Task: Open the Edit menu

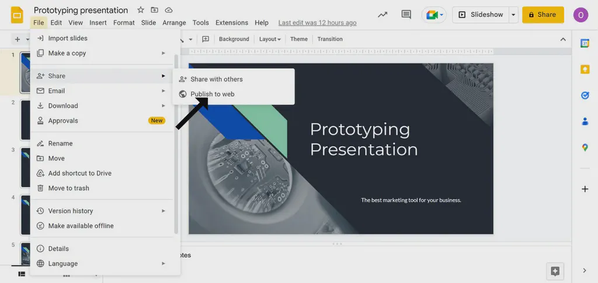Action: click(x=56, y=23)
